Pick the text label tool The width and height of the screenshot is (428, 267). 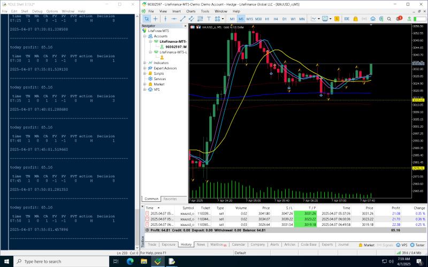point(209,19)
